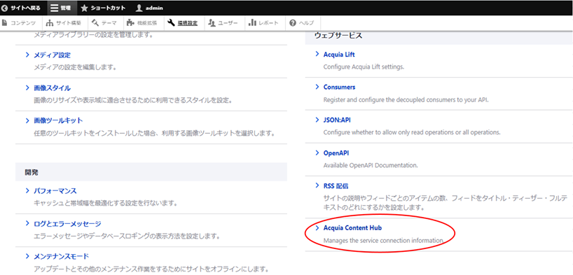
Task: Click the chevron beside メディア設定
Action: 27,55
